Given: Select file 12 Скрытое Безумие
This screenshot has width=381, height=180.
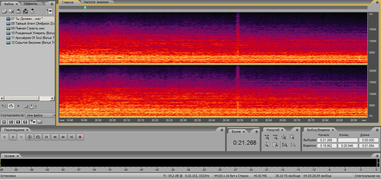Looking at the screenshot, I should tap(30, 43).
